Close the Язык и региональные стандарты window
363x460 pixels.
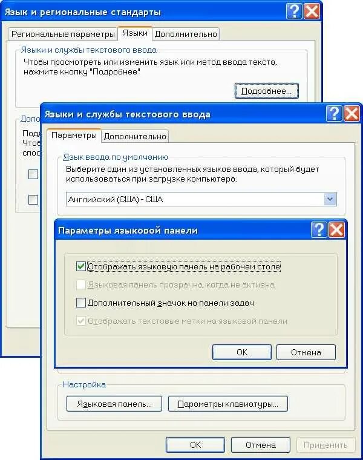click(x=312, y=11)
